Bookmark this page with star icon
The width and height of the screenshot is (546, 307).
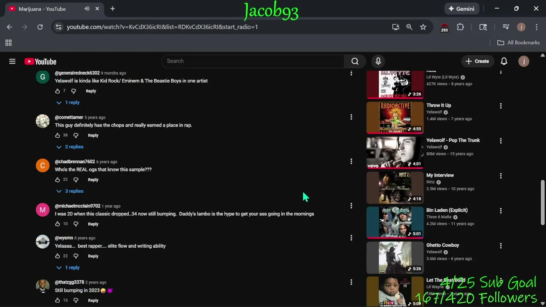click(x=423, y=27)
